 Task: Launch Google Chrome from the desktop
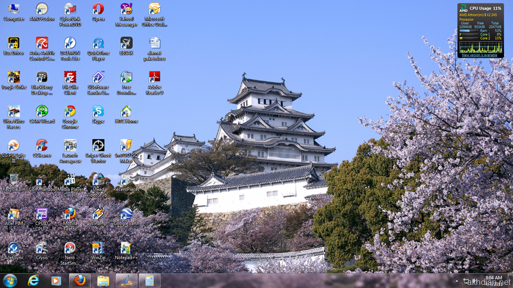click(70, 111)
